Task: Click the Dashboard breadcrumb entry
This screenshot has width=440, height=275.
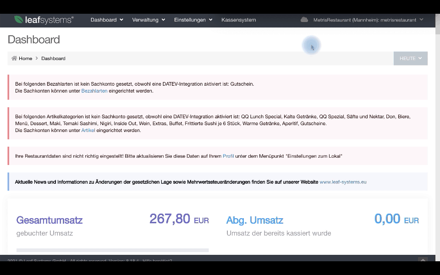Action: pos(53,58)
